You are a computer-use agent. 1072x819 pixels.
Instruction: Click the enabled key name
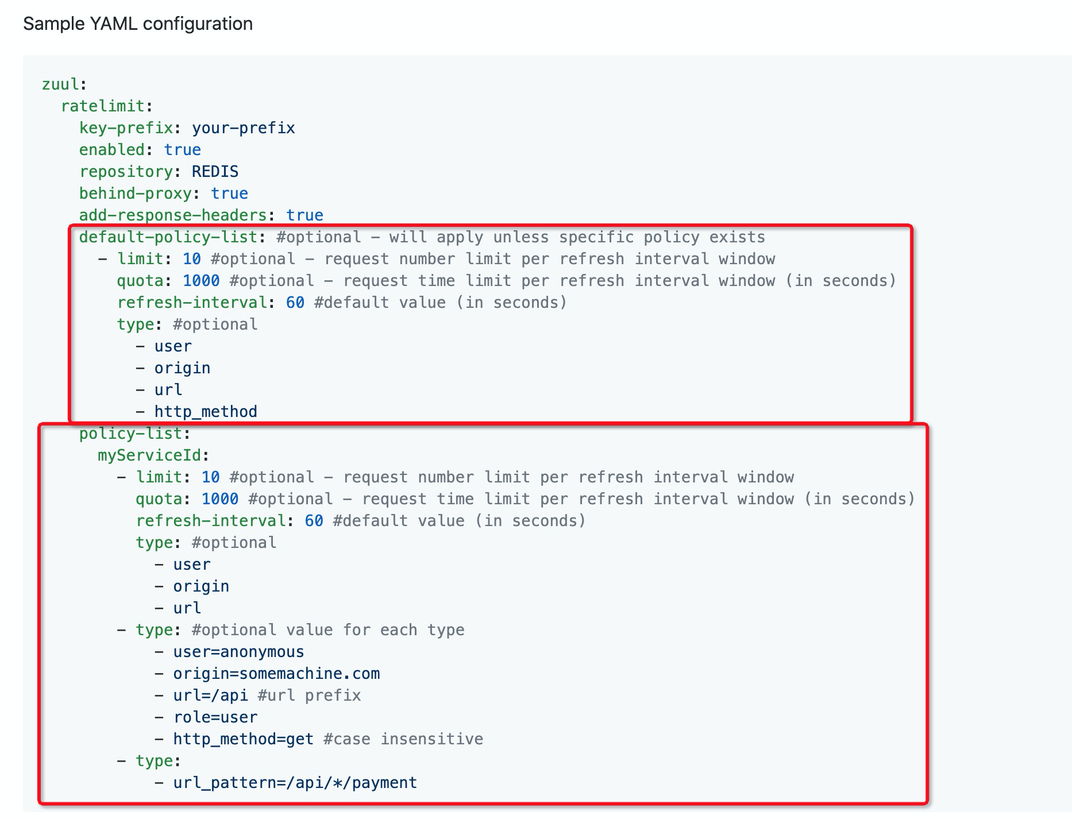(x=111, y=150)
